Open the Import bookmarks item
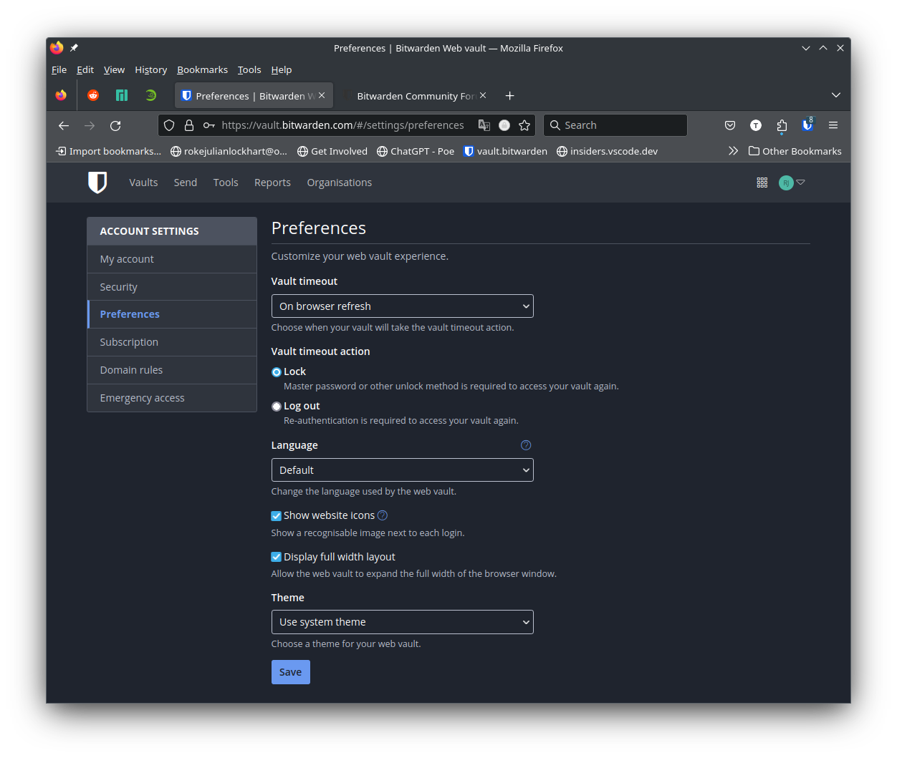Screen dimensions: 897x758 click(x=108, y=151)
